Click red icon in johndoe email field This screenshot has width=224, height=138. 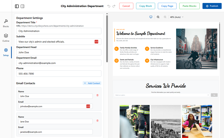click(88, 106)
